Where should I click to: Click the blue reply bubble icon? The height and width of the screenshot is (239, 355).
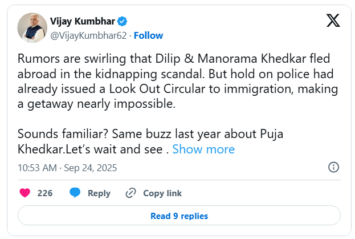click(75, 193)
